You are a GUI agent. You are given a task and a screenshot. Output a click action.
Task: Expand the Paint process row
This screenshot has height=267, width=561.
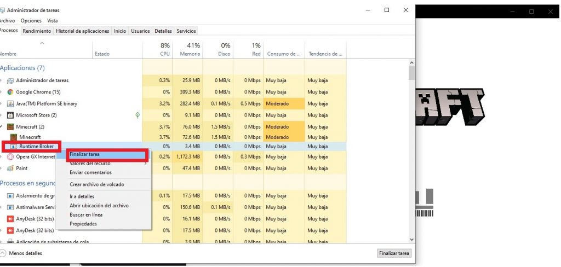click(x=1, y=168)
